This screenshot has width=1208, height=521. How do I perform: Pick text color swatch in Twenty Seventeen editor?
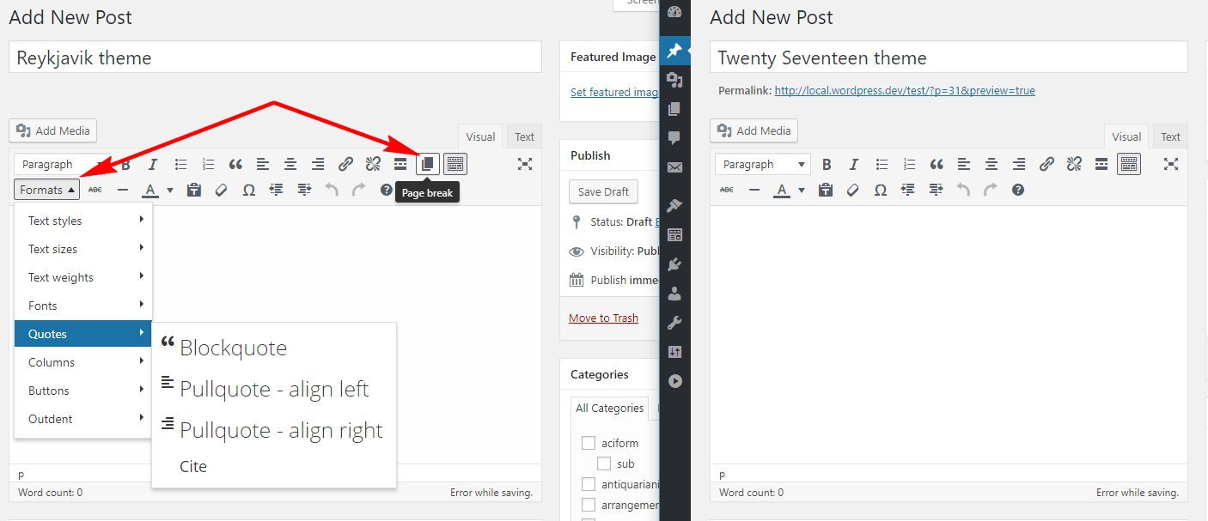click(783, 190)
